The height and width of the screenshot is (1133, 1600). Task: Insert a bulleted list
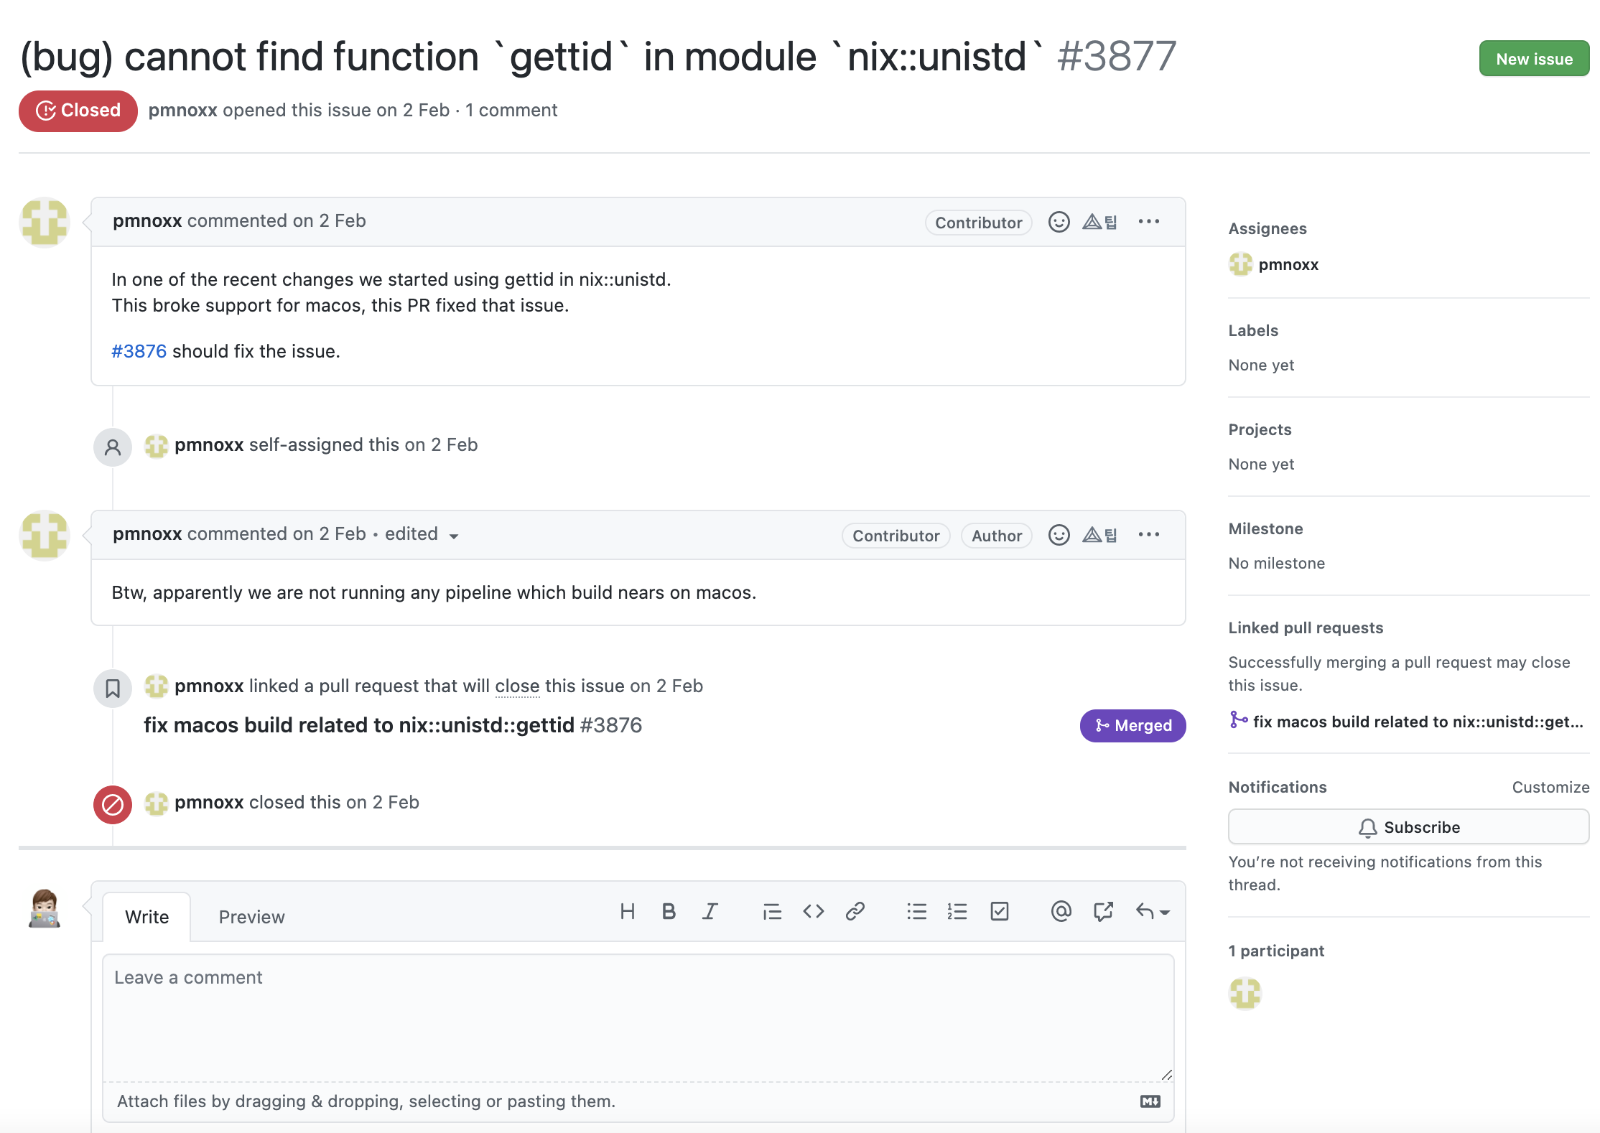pos(916,912)
